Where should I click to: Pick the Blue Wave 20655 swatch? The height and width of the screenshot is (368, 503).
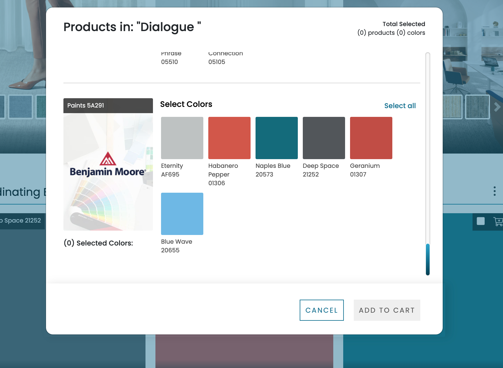coord(182,214)
